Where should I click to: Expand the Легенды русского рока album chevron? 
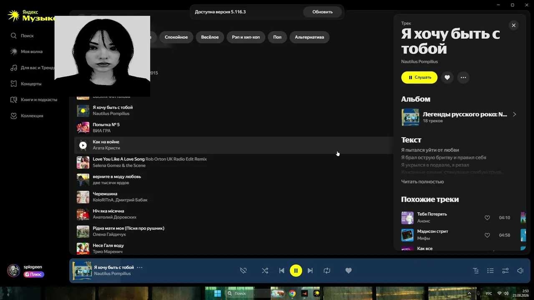[x=514, y=114]
